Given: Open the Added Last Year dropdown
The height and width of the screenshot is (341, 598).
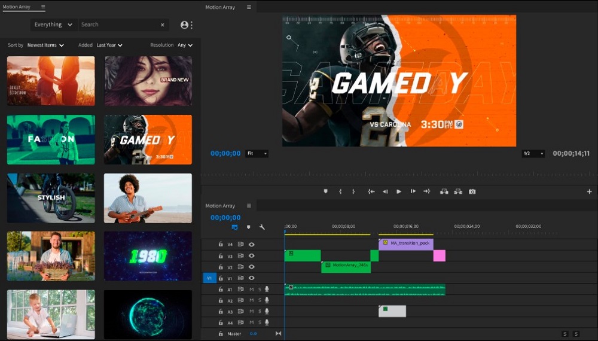Looking at the screenshot, I should tap(109, 45).
